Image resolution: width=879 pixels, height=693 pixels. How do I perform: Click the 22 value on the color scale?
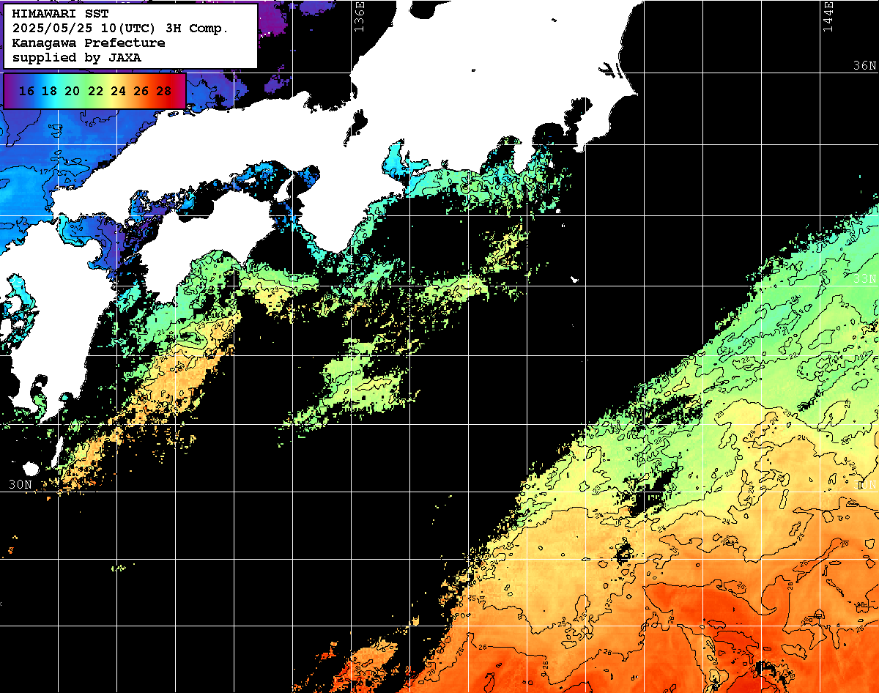95,91
